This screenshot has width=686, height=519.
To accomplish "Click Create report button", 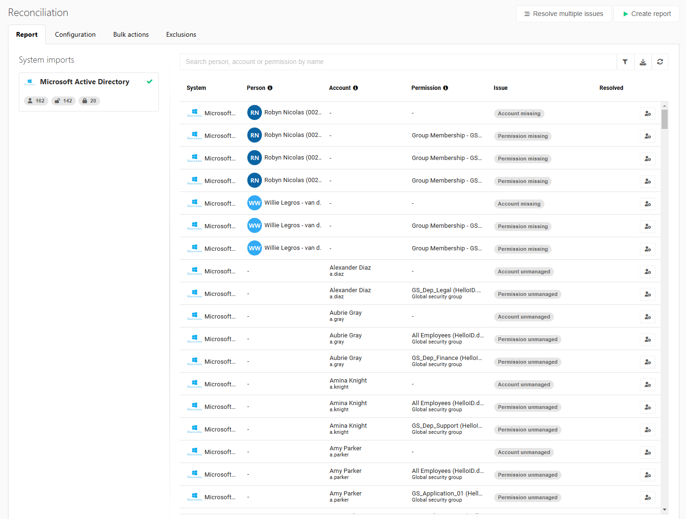I will coord(647,14).
